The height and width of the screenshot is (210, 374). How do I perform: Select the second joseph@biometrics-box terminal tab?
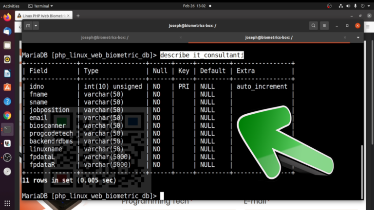pyautogui.click(x=268, y=37)
